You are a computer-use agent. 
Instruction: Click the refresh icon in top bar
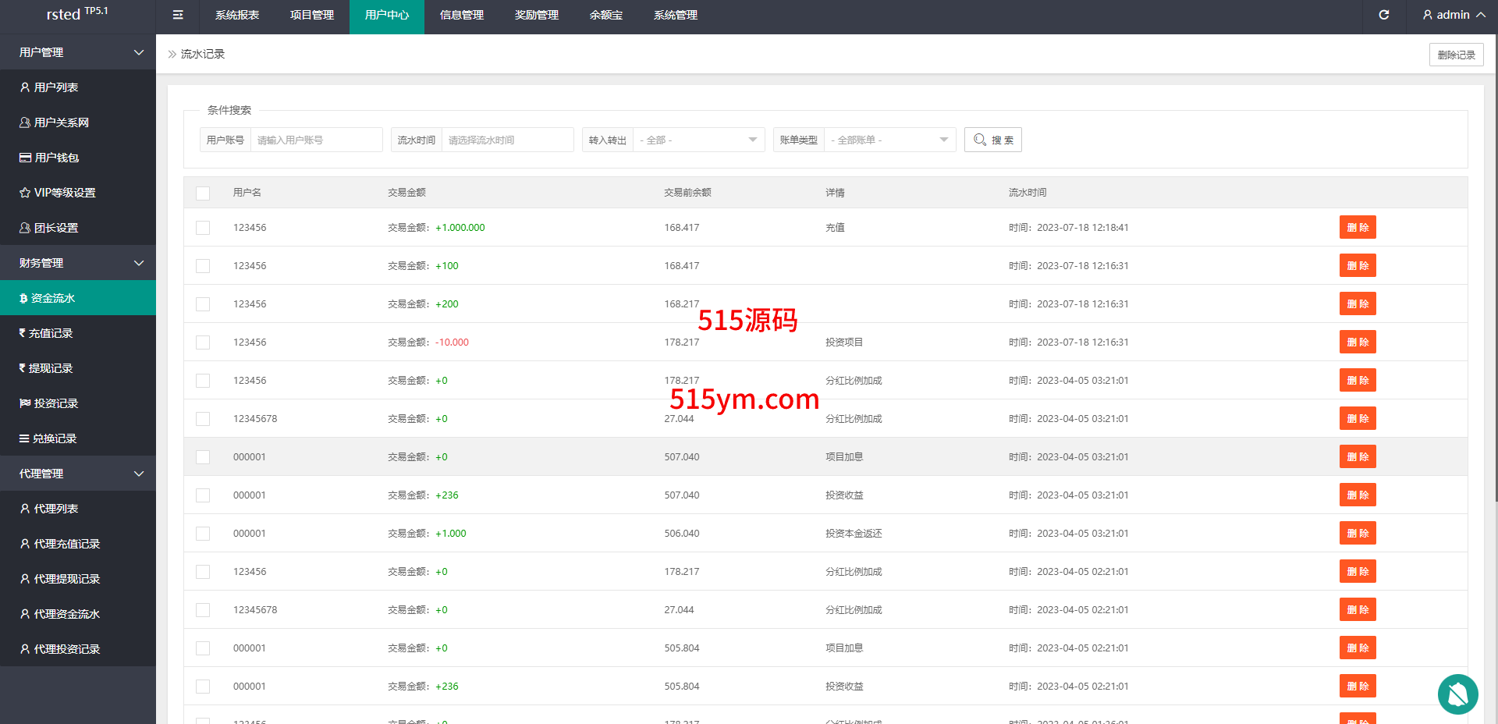point(1383,15)
